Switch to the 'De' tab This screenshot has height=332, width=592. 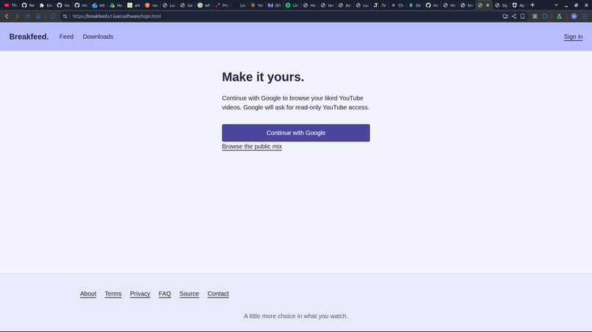click(415, 5)
